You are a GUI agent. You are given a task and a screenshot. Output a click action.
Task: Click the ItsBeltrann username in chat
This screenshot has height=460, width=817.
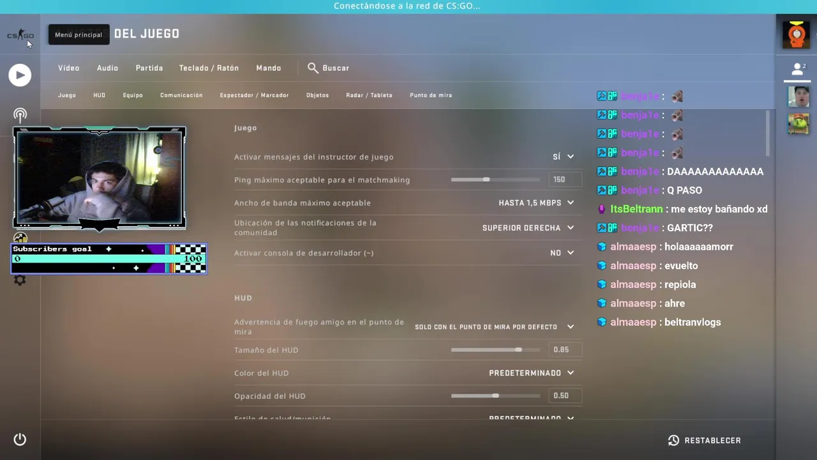pos(636,209)
